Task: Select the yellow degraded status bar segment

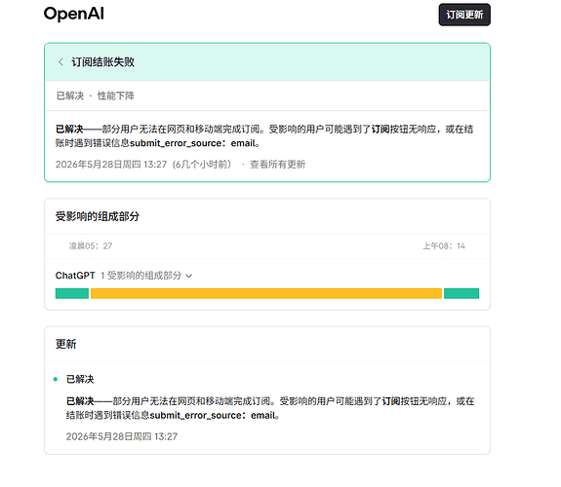Action: tap(266, 293)
